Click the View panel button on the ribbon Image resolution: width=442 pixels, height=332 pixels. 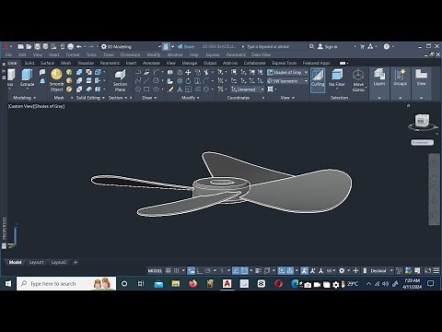(421, 77)
